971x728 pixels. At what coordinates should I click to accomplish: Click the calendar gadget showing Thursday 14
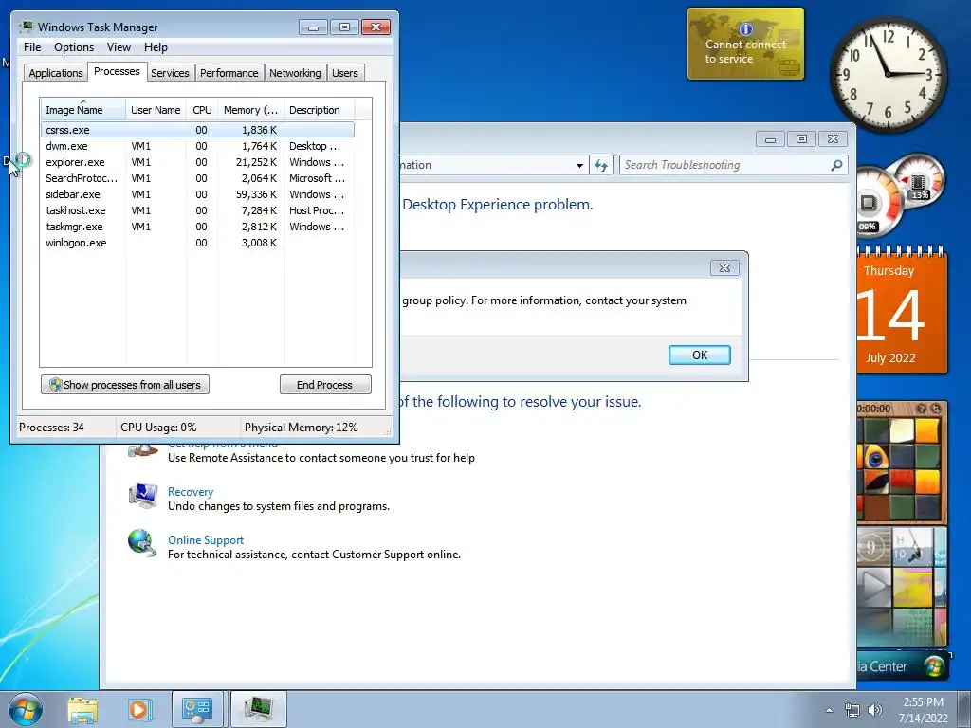(x=902, y=311)
